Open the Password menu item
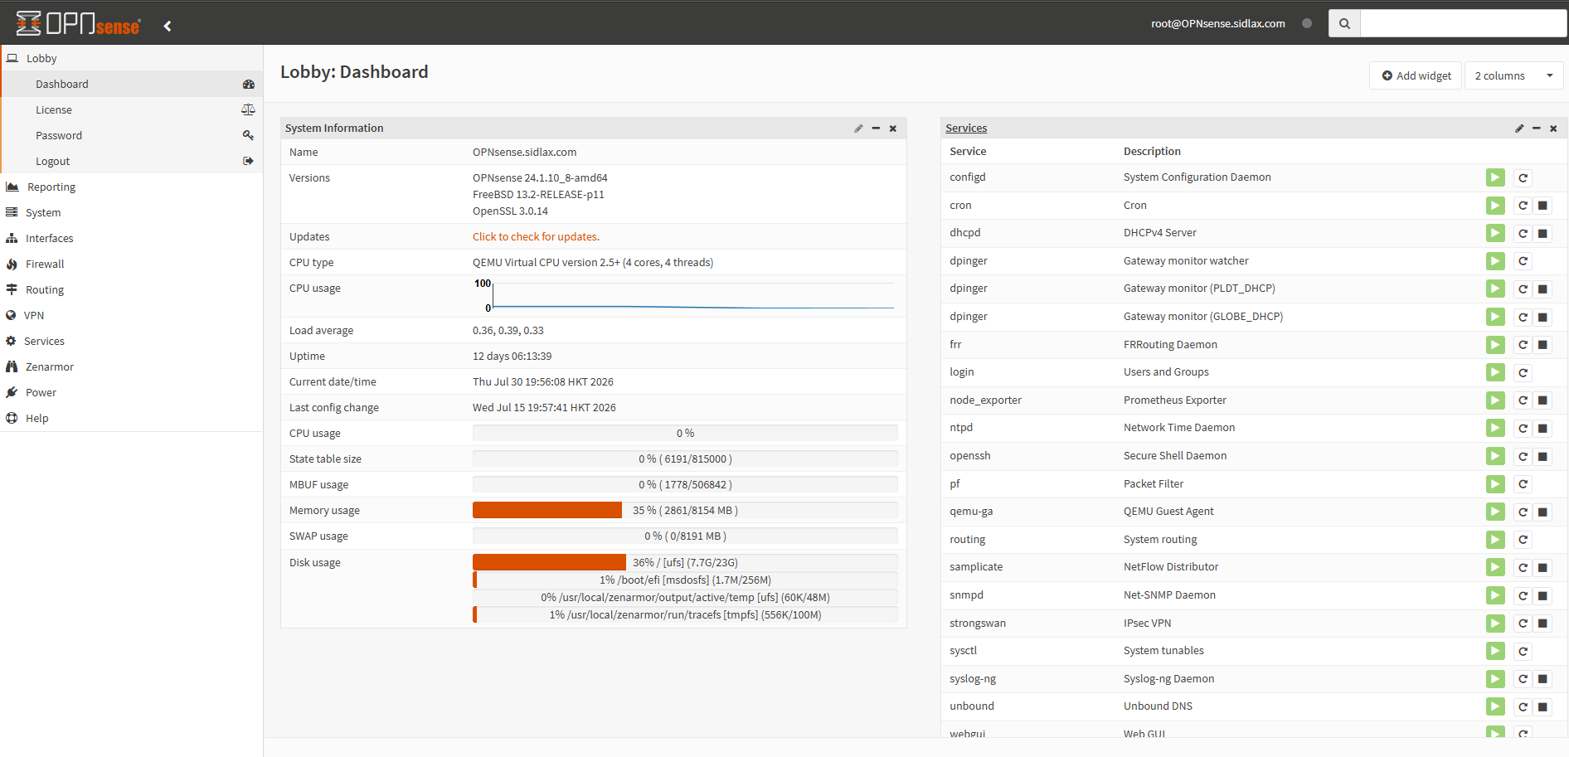Viewport: 1569px width, 757px height. coord(132,135)
